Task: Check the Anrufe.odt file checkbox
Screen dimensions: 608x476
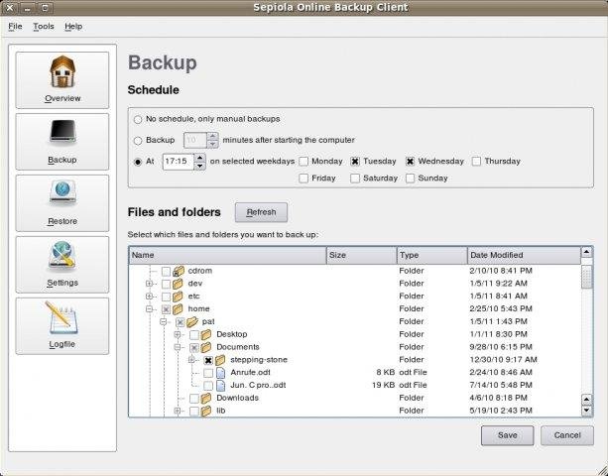Action: (208, 373)
